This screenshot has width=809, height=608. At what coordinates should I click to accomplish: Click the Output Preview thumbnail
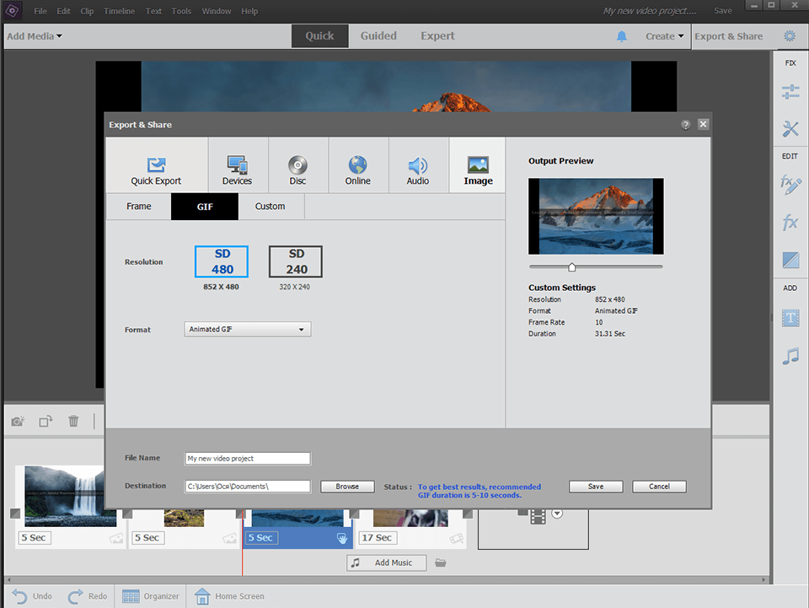(596, 216)
